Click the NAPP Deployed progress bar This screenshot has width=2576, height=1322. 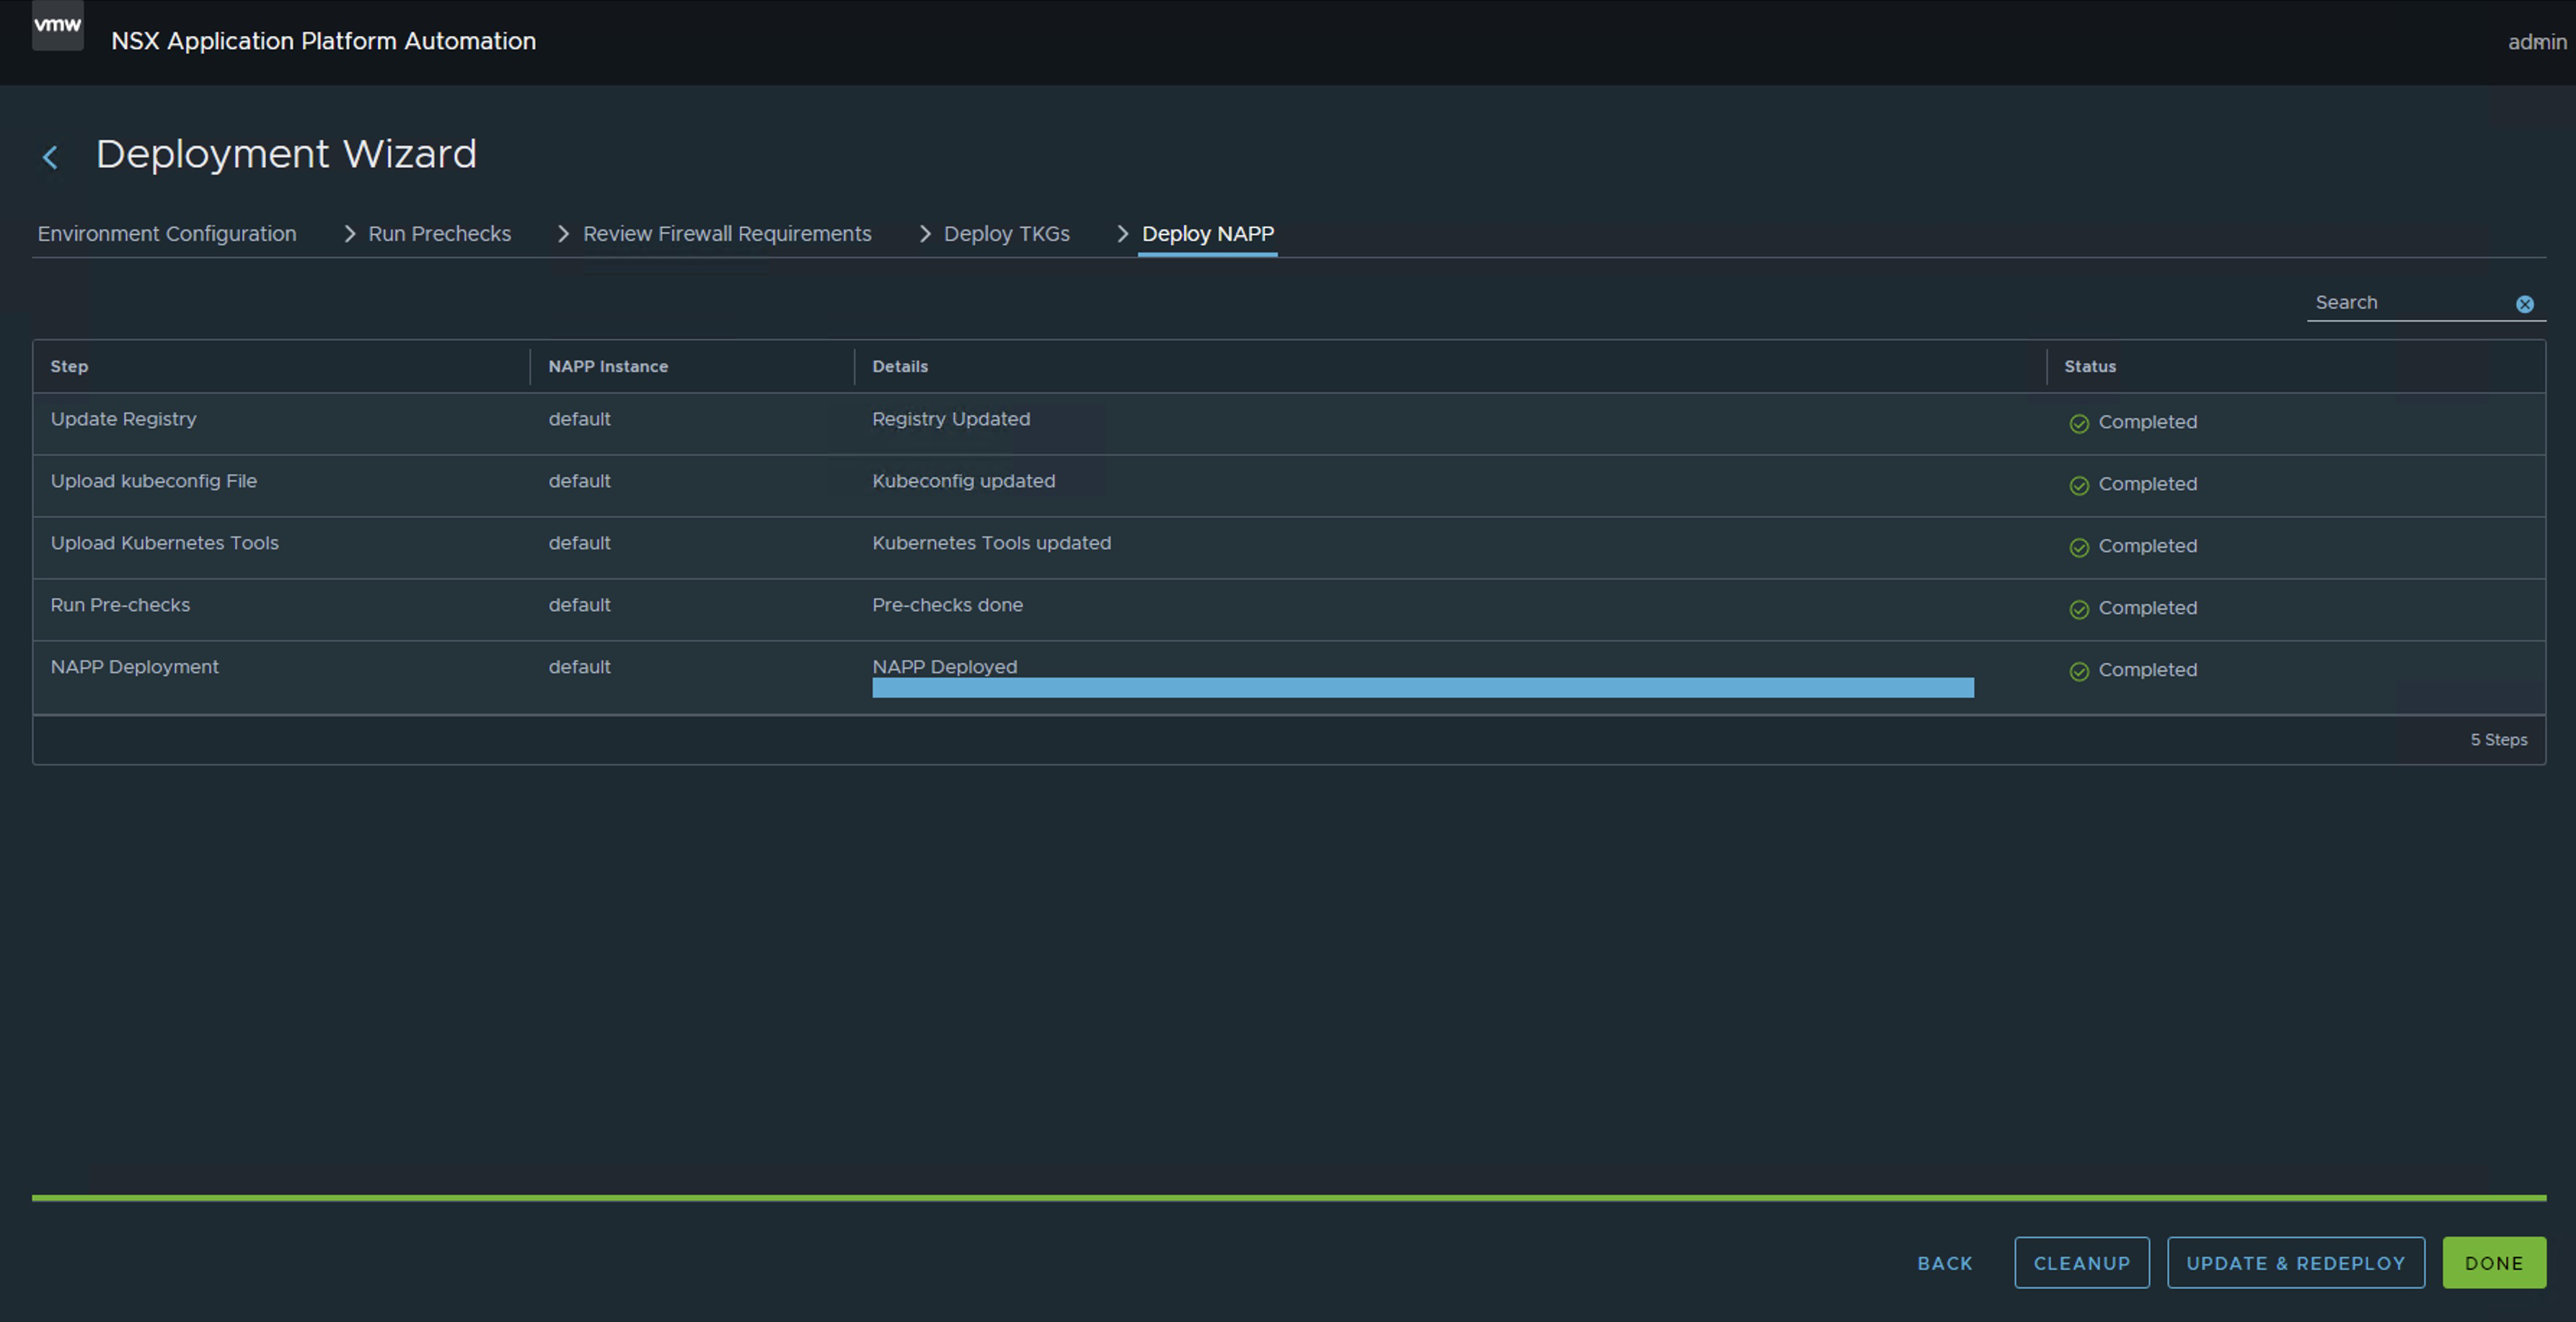(x=1423, y=688)
